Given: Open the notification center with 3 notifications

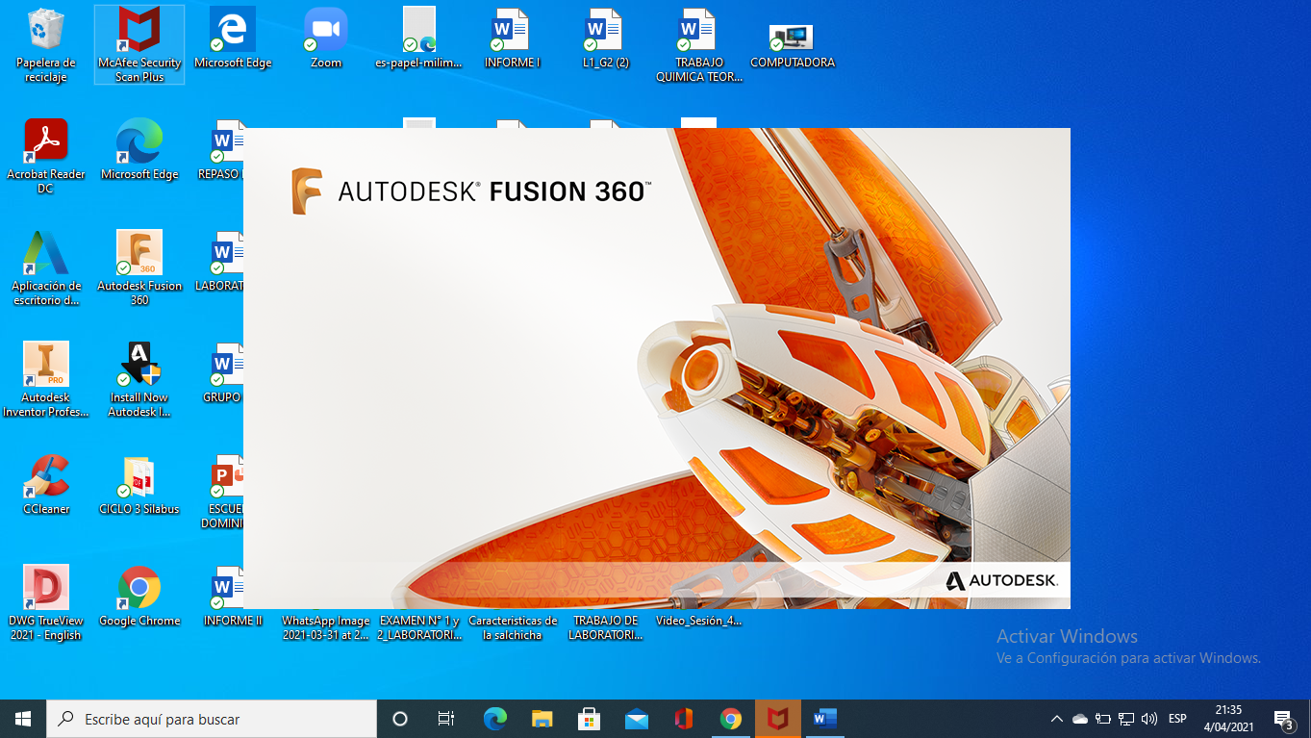Looking at the screenshot, I should (1284, 719).
